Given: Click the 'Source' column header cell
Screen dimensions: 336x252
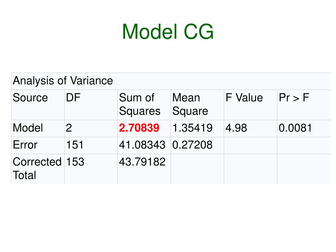Looking at the screenshot, I should click(x=30, y=98).
